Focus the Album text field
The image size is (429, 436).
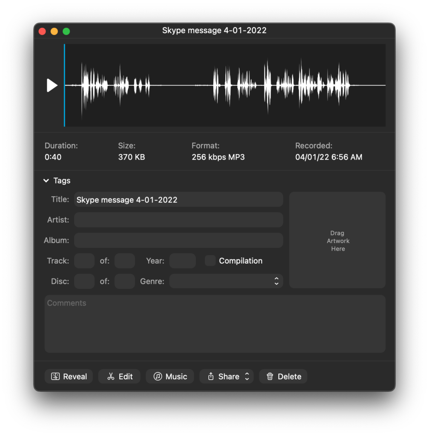click(x=179, y=241)
